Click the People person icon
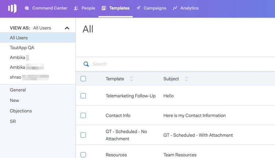 tap(76, 8)
